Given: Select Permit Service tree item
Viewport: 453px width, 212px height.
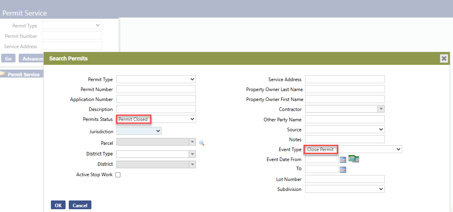Looking at the screenshot, I should [x=23, y=74].
